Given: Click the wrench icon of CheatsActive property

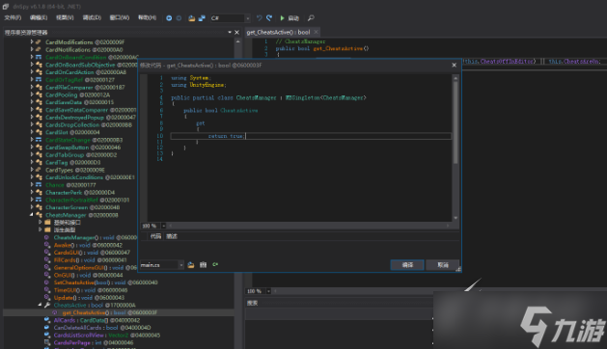Looking at the screenshot, I should tap(47, 306).
